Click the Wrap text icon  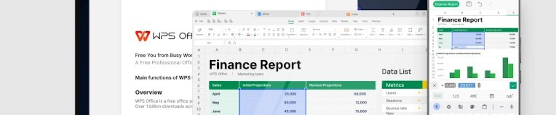pos(303,32)
